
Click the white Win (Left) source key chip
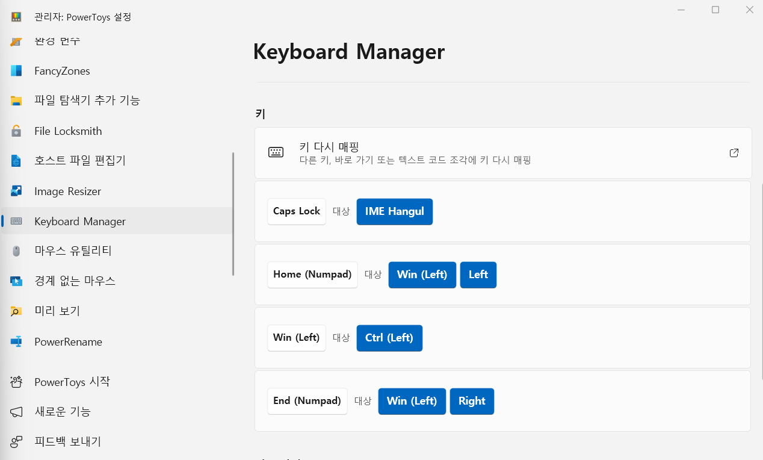(x=297, y=338)
